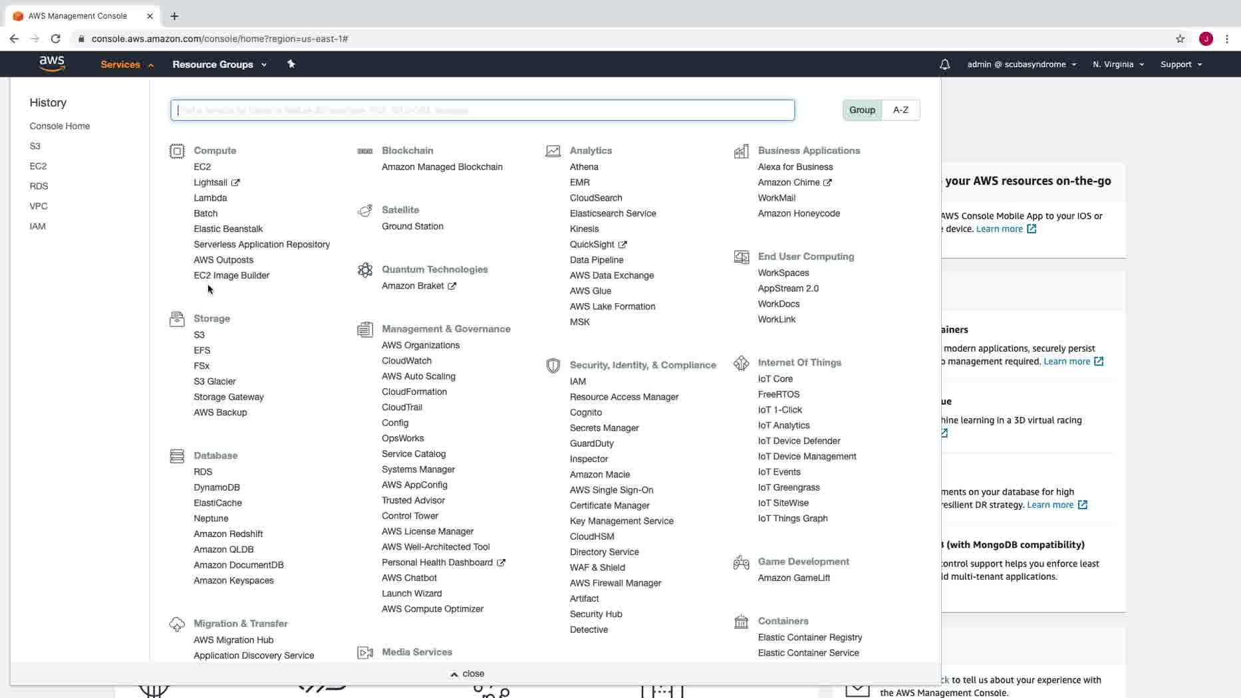The image size is (1241, 698).
Task: Open the S3 Glacier service
Action: [x=214, y=382]
